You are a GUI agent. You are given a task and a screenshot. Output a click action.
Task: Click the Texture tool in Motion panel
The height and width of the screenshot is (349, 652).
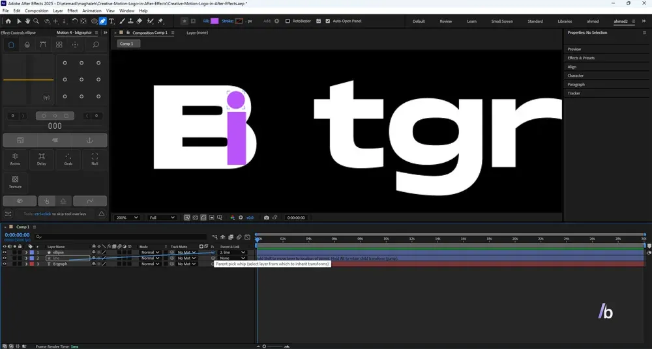tap(15, 182)
